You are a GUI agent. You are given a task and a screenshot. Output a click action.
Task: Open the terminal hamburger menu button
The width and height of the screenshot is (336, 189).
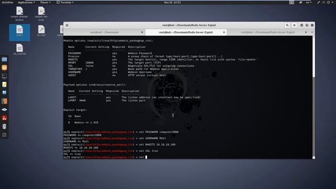point(294,25)
